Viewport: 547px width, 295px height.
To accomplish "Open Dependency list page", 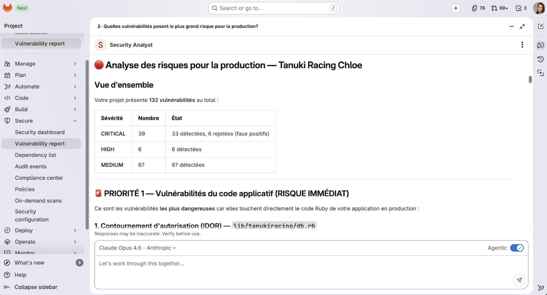I will point(41,155).
